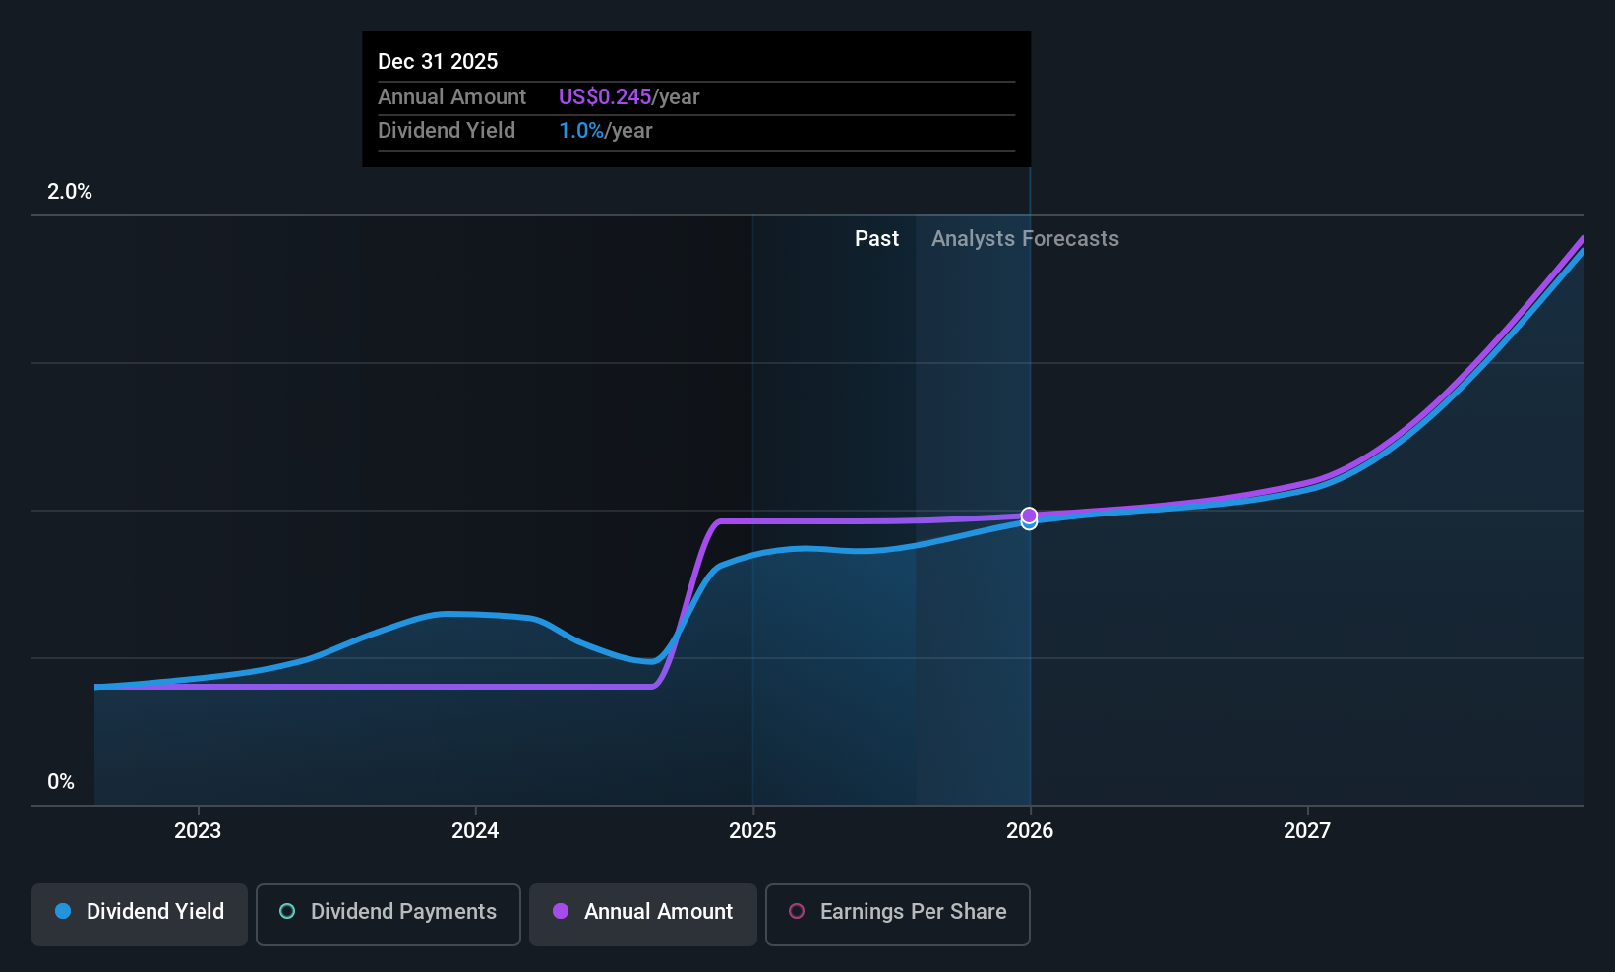Click the Analysts Forecasts label
This screenshot has width=1615, height=972.
[x=1025, y=239]
